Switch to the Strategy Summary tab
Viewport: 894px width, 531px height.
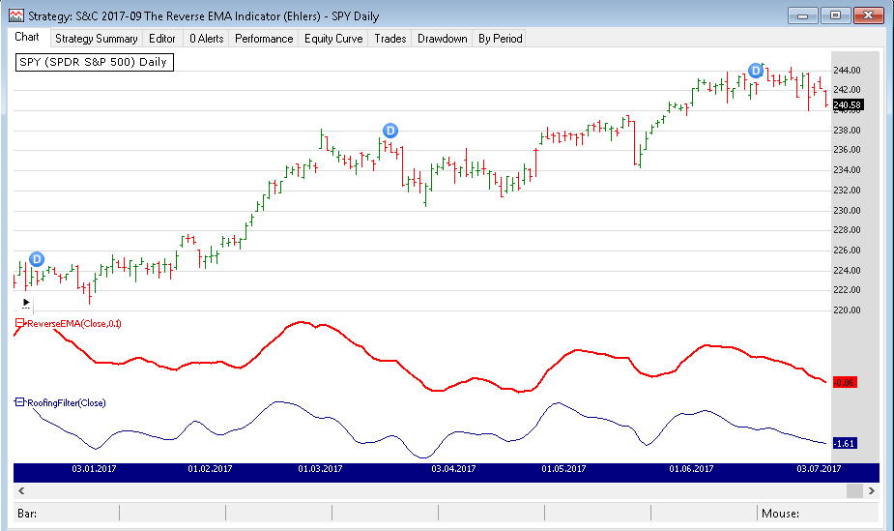coord(96,39)
